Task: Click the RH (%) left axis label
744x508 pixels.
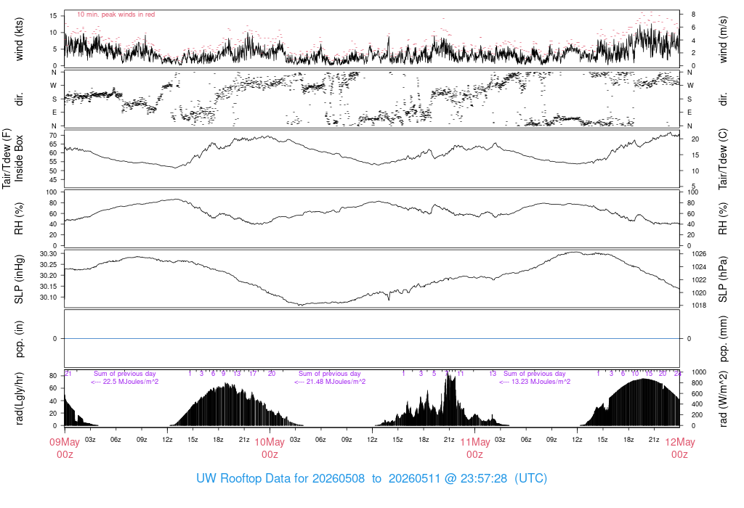Action: coord(19,218)
